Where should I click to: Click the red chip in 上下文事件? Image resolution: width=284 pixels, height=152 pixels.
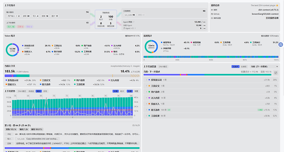coord(21,27)
